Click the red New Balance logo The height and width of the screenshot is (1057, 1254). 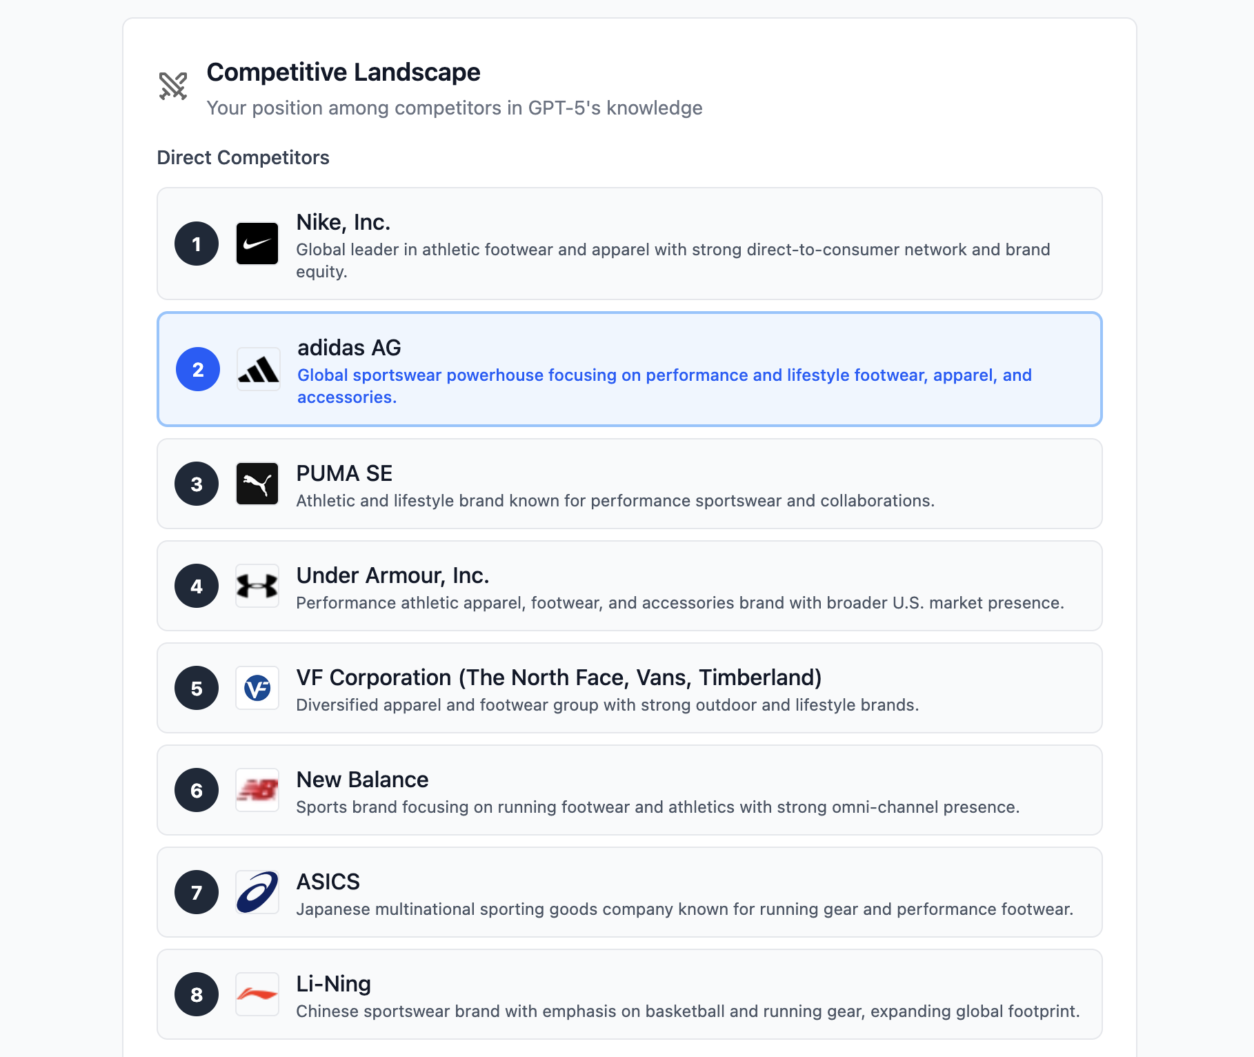click(257, 790)
